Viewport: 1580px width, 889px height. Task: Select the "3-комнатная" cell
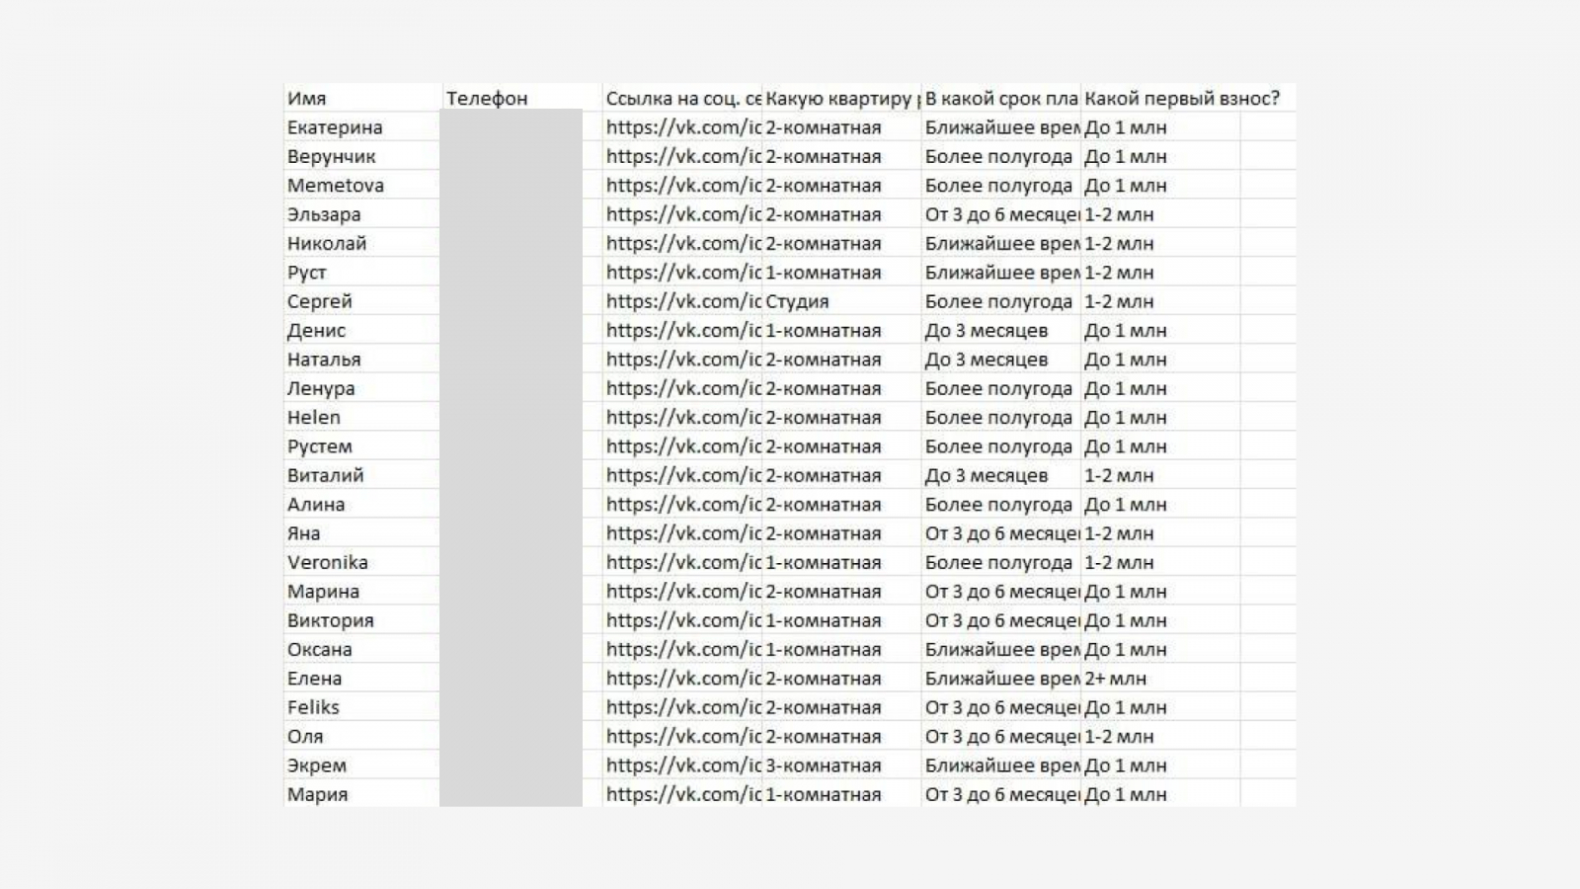click(824, 766)
